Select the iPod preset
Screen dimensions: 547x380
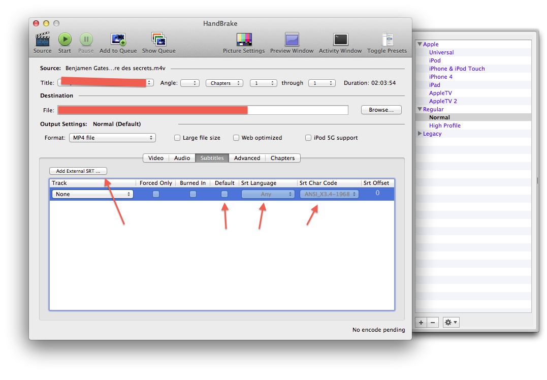435,60
